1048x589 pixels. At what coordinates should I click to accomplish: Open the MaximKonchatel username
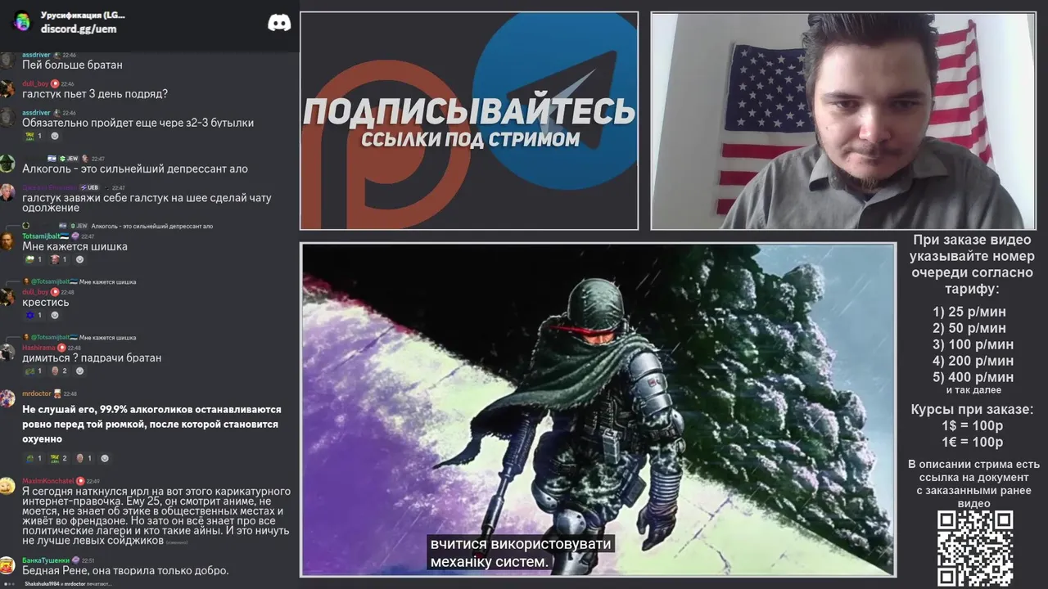click(x=48, y=481)
